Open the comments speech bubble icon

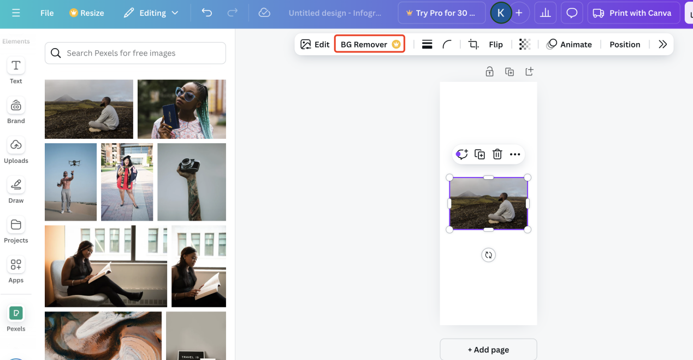point(572,13)
